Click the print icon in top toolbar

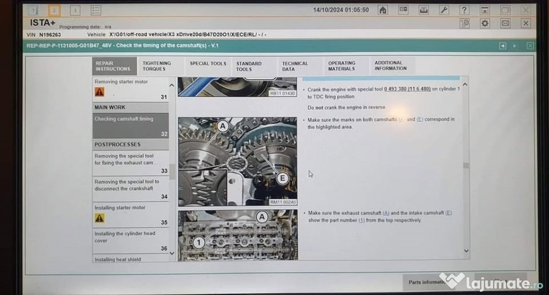pos(424,10)
